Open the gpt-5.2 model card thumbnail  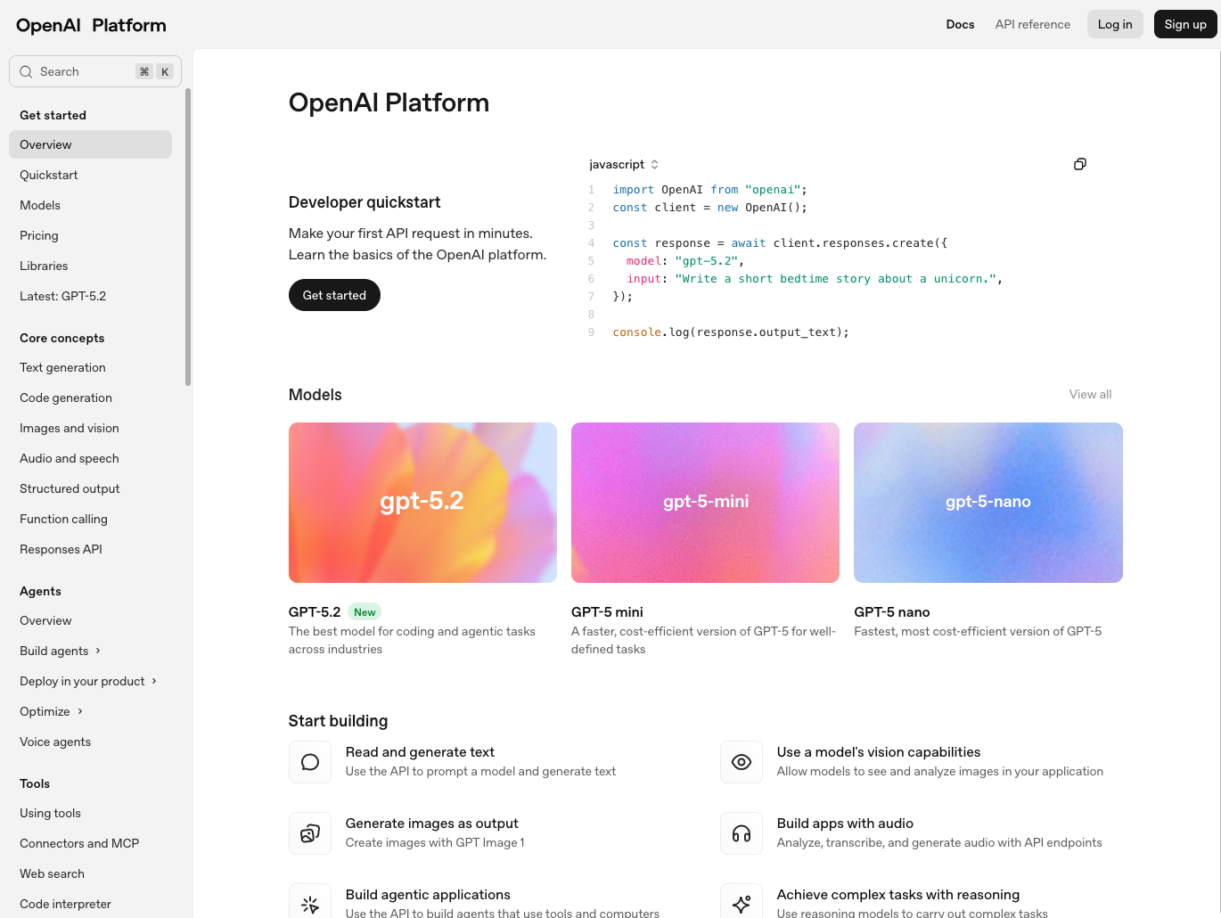click(422, 502)
